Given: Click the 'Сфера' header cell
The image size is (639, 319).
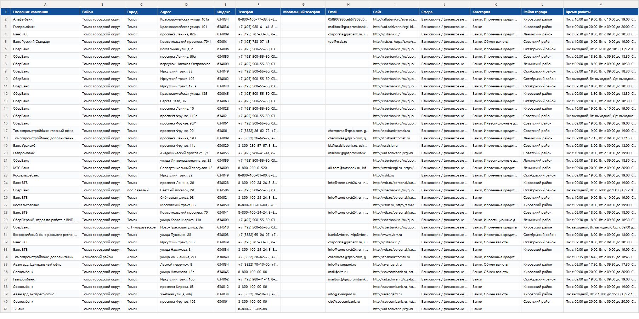Looking at the screenshot, I should point(445,12).
